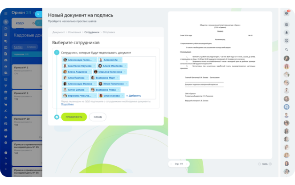This screenshot has width=295, height=185.
Task: Click the document preview page
Action: tap(220, 85)
